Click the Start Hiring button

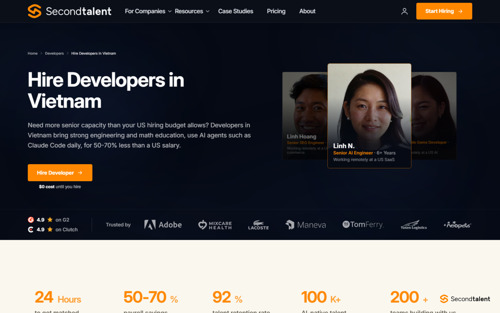pos(444,11)
